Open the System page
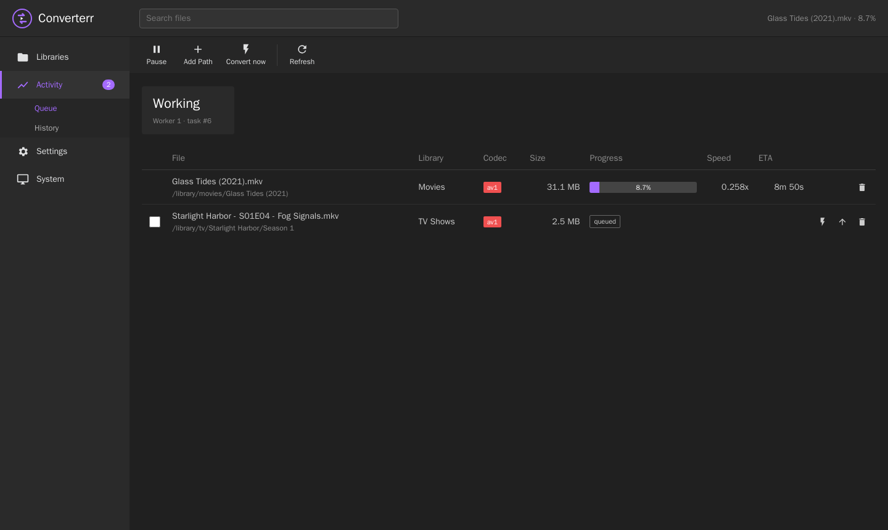The image size is (888, 530). (65, 179)
